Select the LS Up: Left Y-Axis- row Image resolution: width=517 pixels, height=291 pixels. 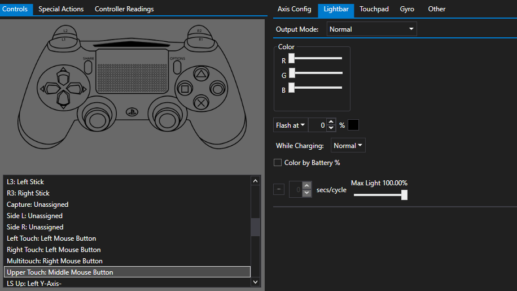coord(127,283)
